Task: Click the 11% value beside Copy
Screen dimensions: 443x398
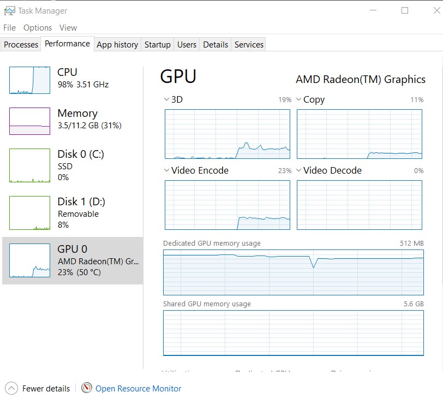Action: (417, 100)
